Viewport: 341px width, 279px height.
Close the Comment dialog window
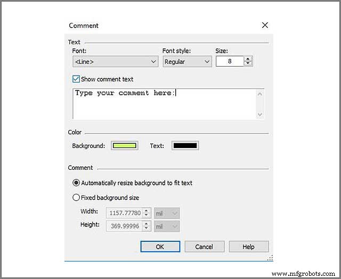pos(265,25)
